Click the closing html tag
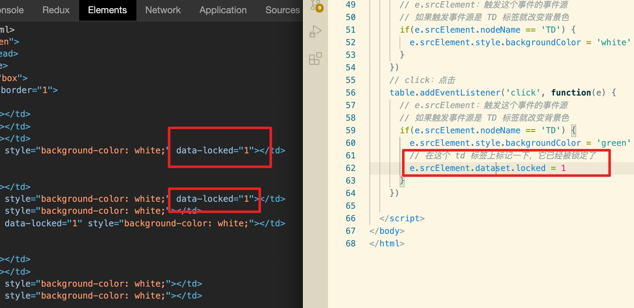634x308 pixels. tap(387, 244)
